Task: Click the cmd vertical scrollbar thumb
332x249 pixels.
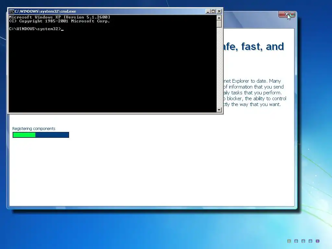Action: click(219, 24)
